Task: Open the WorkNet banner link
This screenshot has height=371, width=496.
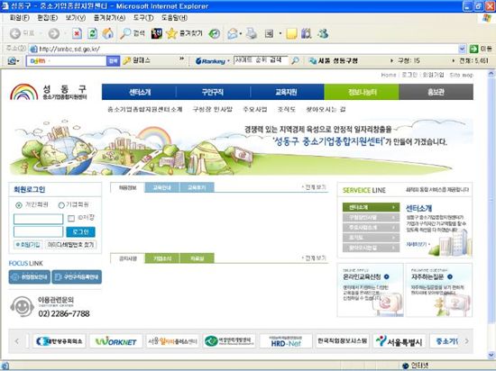Action: [115, 341]
